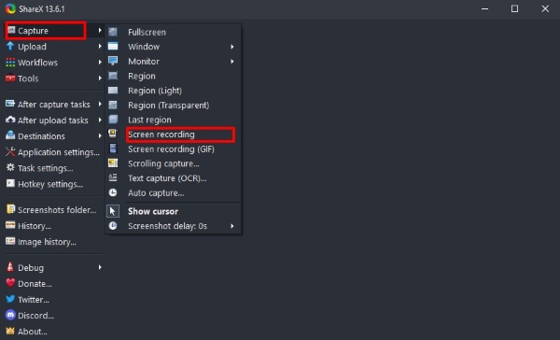This screenshot has height=340, width=560.
Task: Click the Screen recording icon
Action: pos(113,134)
